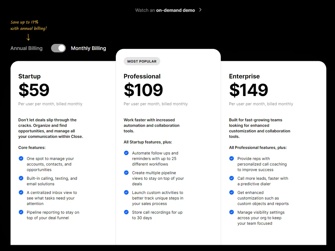Click the 'MOST POPULAR' badge
The image size is (335, 251).
pyautogui.click(x=142, y=61)
